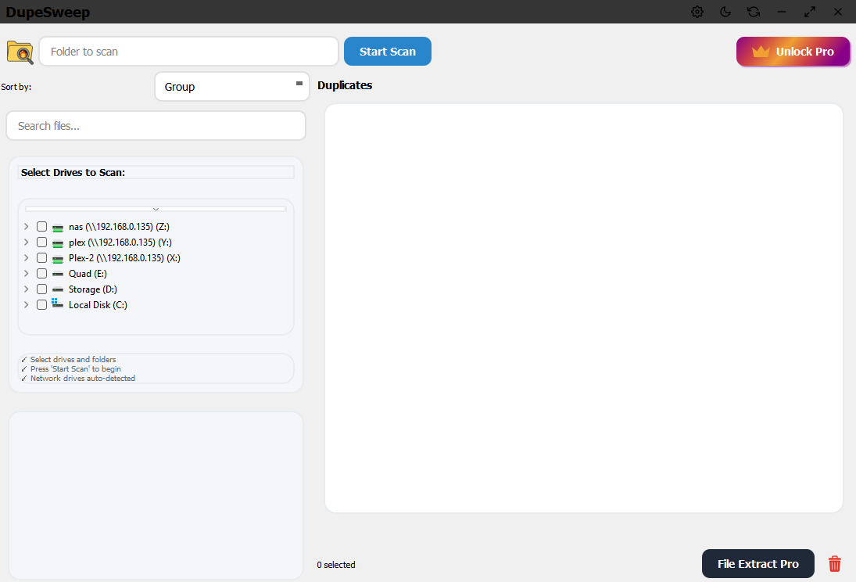Click the 'Select drives and folders' hint

73,360
